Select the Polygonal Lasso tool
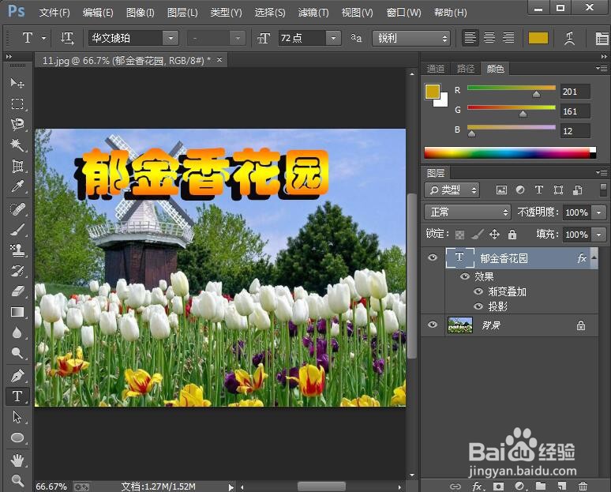 [x=17, y=124]
